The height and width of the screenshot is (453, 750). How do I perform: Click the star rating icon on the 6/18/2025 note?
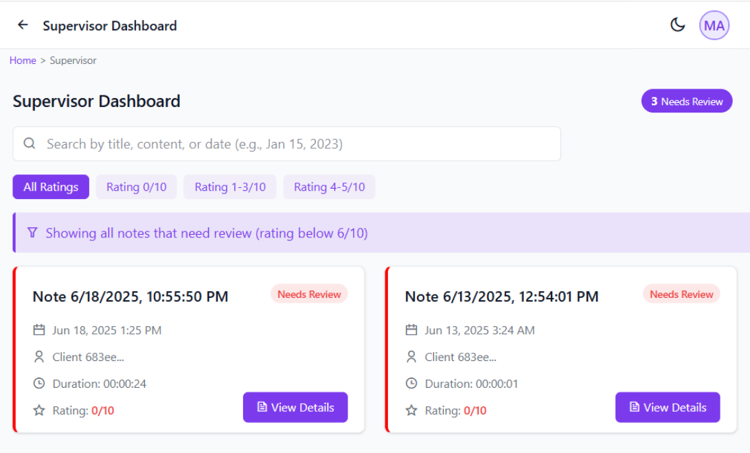click(x=39, y=410)
